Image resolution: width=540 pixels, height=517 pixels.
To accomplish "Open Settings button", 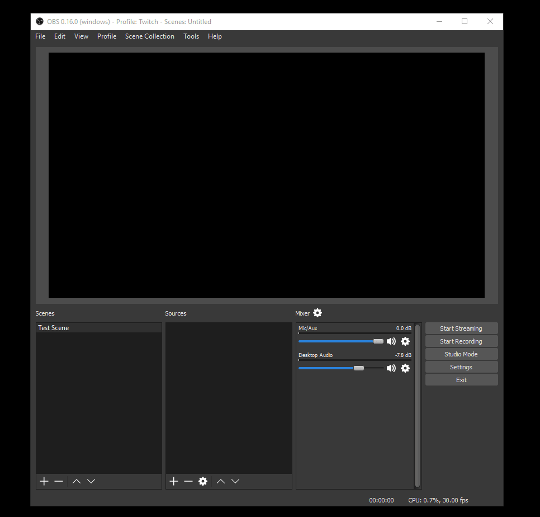I will [x=462, y=367].
